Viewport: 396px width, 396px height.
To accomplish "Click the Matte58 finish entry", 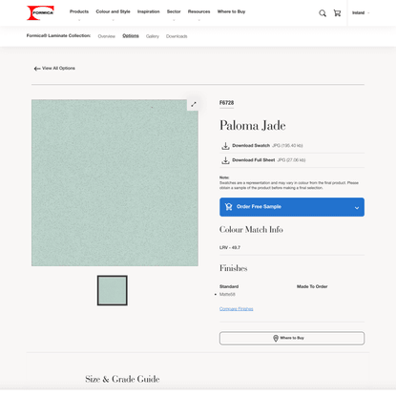I will click(x=227, y=295).
